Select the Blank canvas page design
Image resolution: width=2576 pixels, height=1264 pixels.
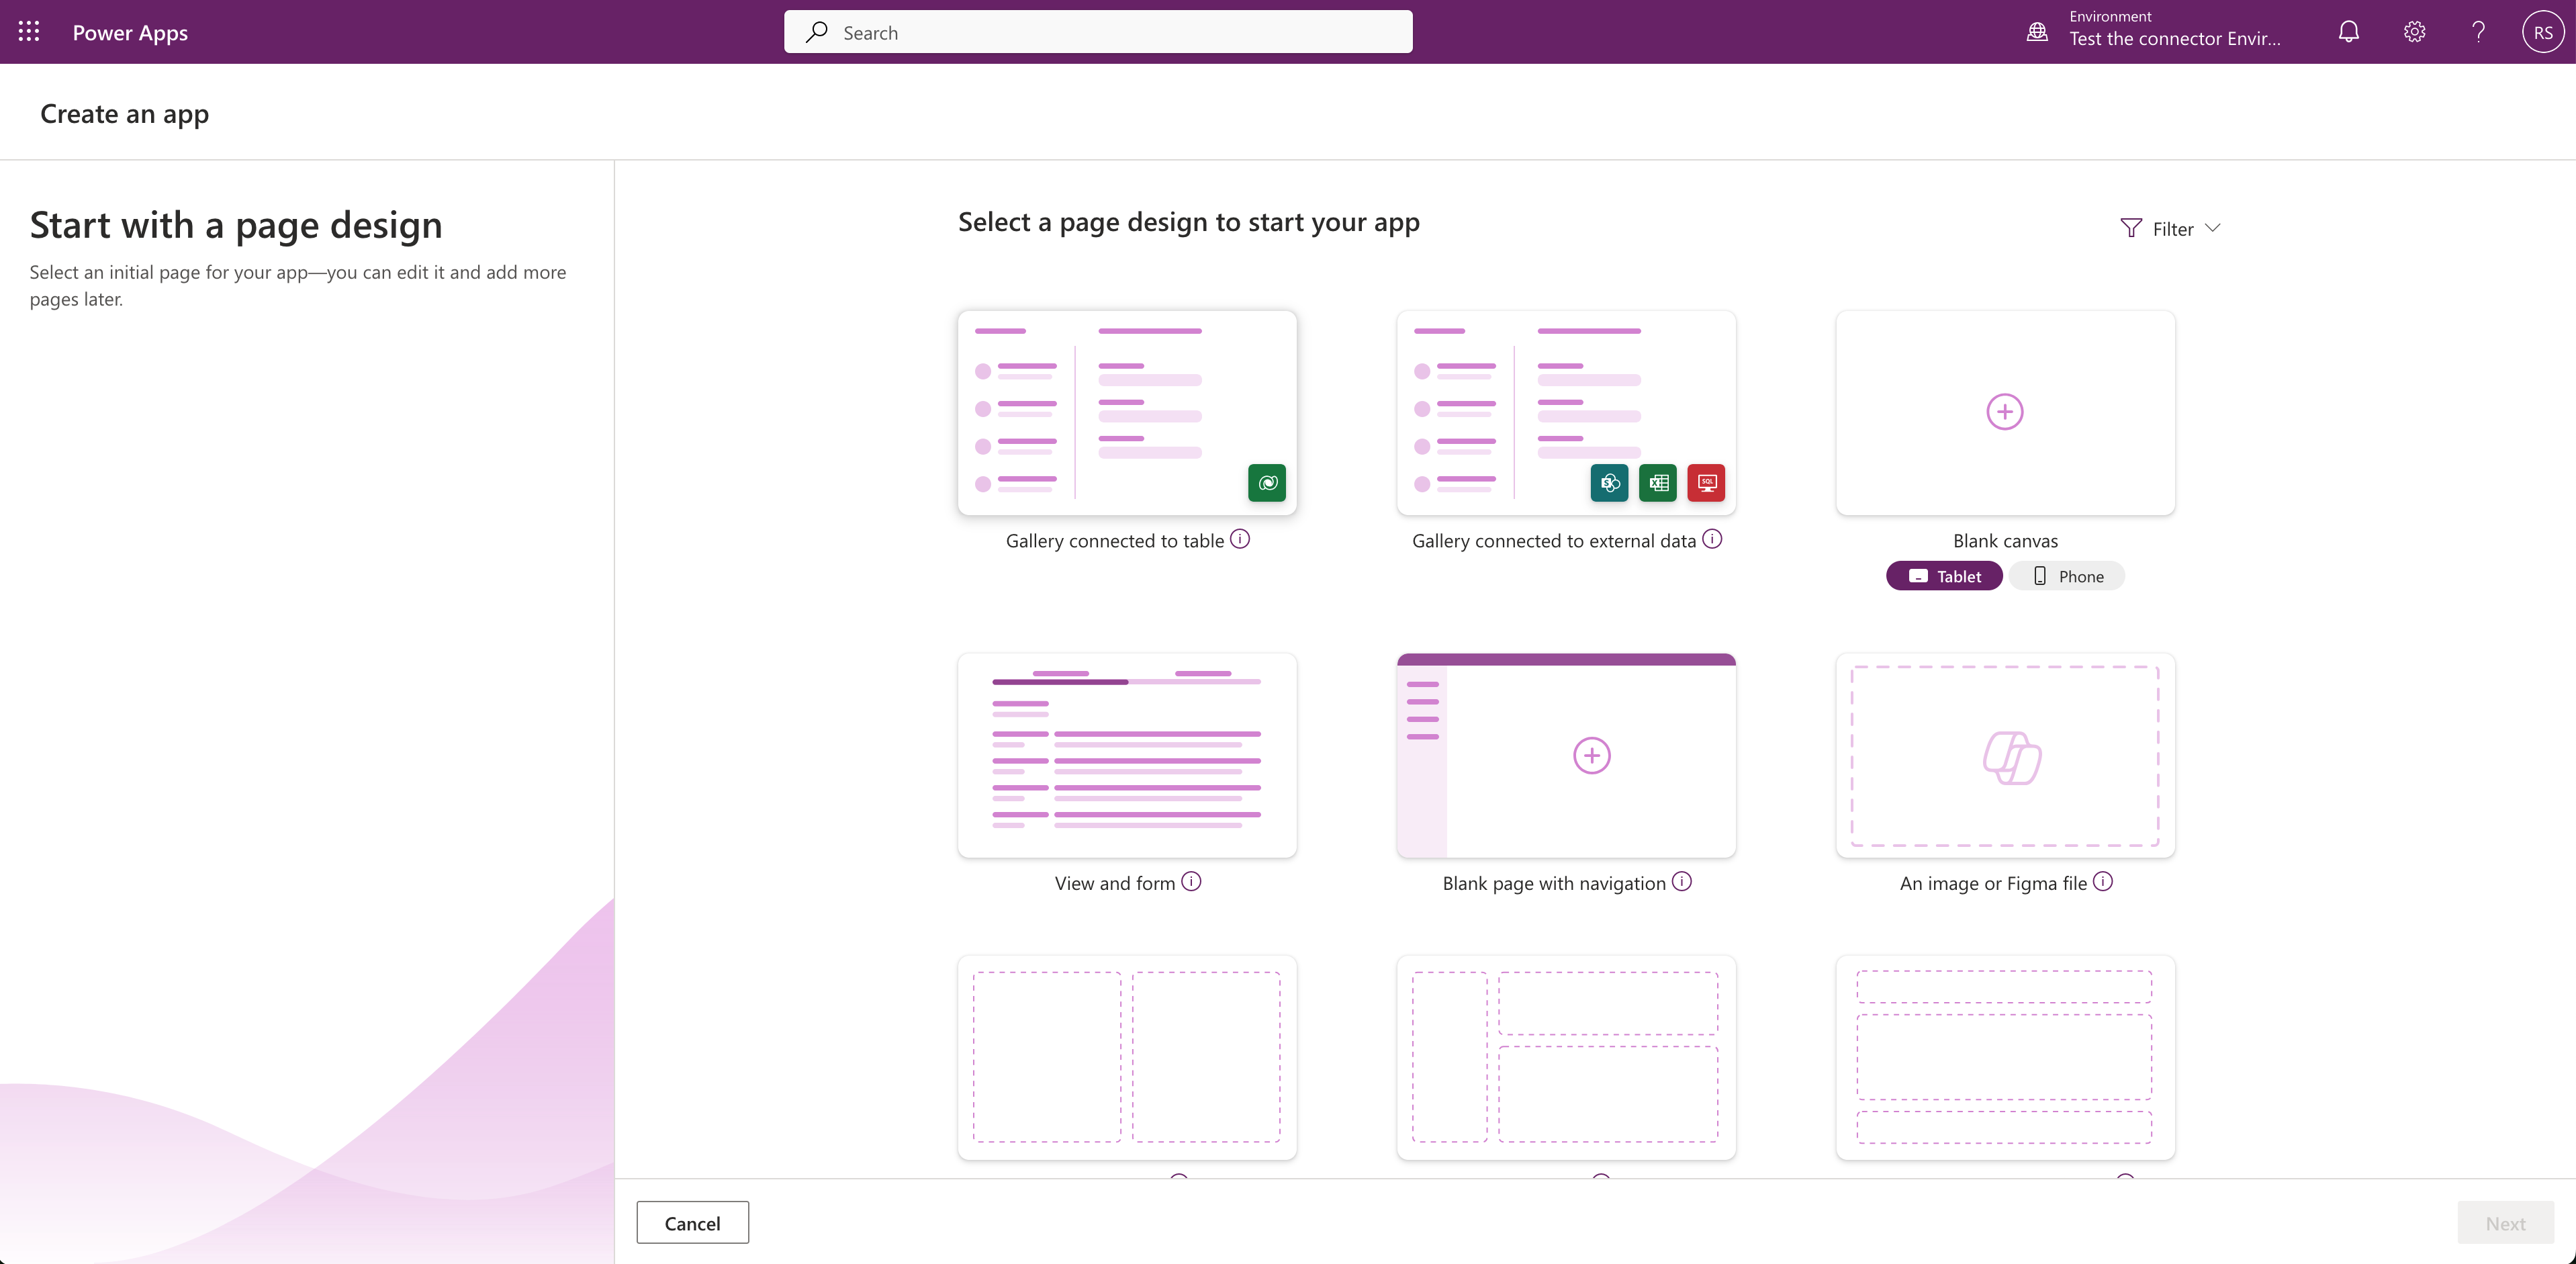[2005, 412]
